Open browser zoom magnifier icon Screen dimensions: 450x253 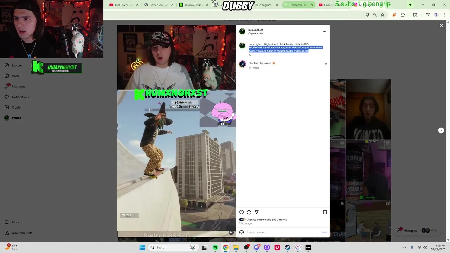(375, 15)
